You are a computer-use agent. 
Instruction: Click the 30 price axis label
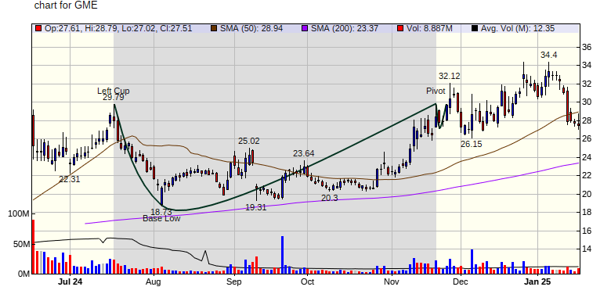587,102
